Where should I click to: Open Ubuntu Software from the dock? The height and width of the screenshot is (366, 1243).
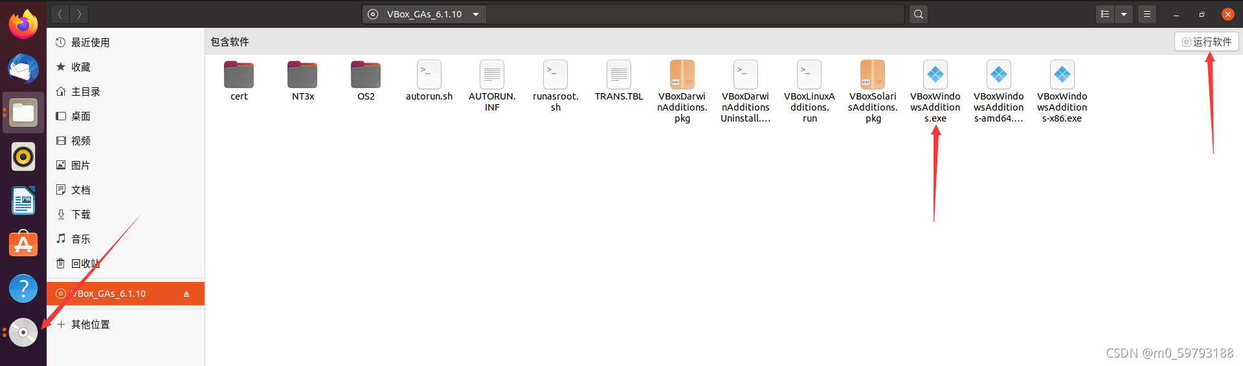click(23, 244)
